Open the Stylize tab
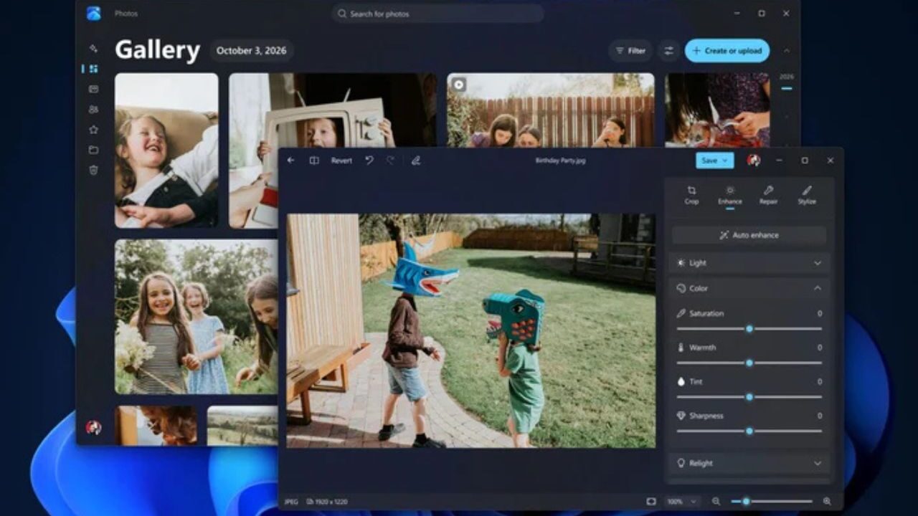Screen dimensions: 918x516 click(807, 195)
